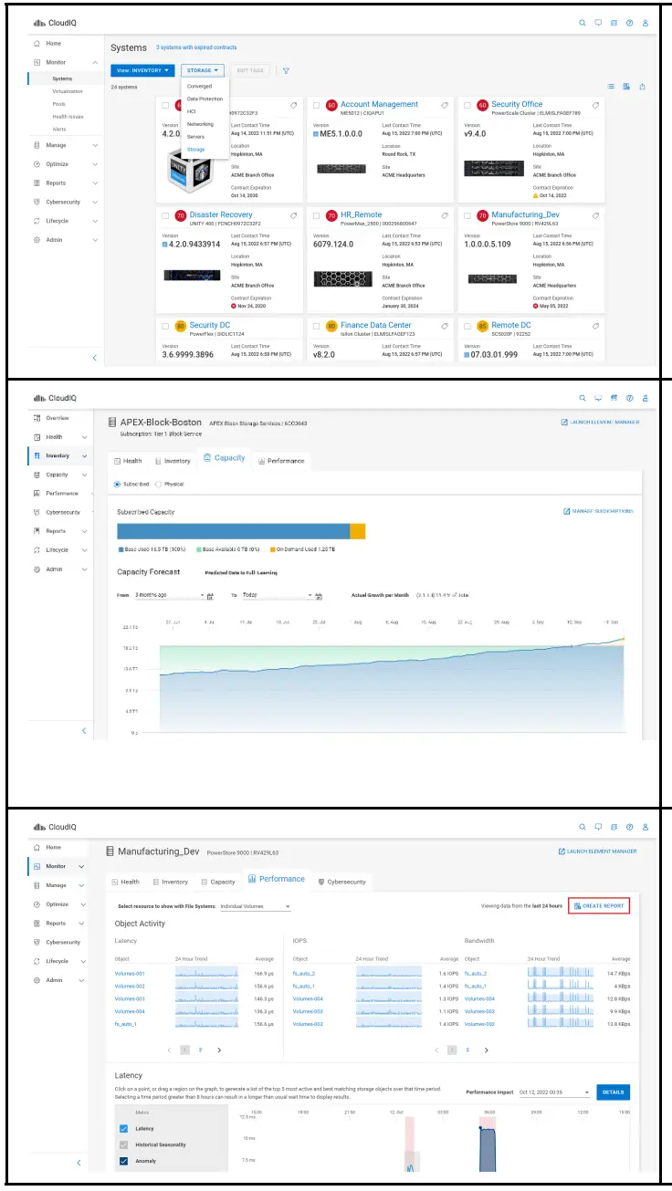672x1191 pixels.
Task: Click the Disaster Recovery system thumbnail image
Action: point(193,275)
